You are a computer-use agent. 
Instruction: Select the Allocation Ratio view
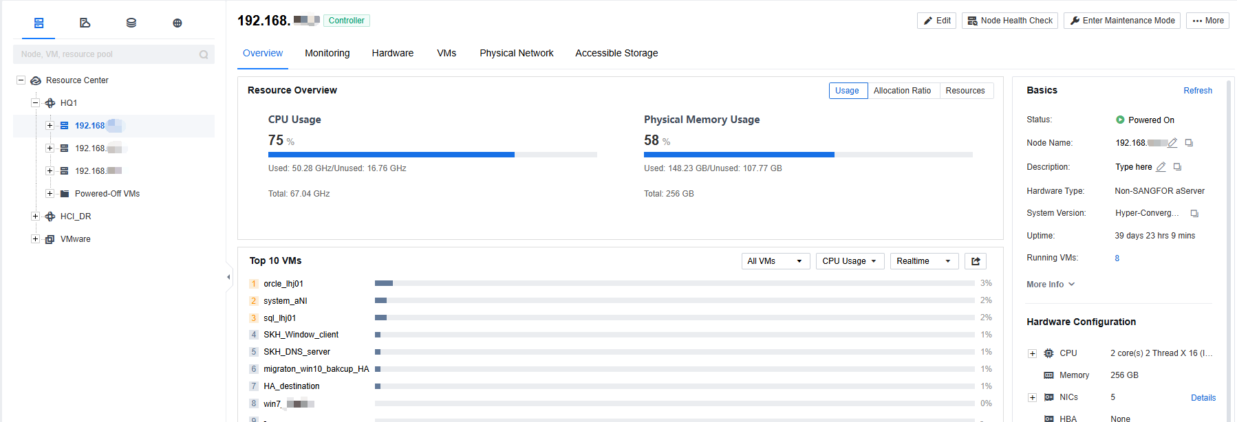tap(902, 91)
